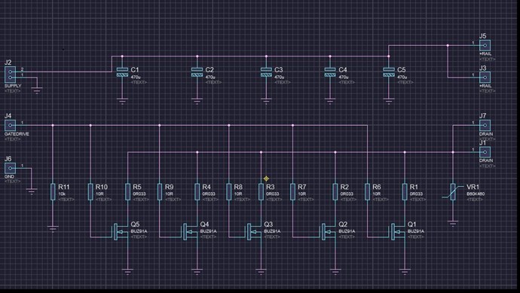Click the wire junction dot above C2

[x=197, y=56]
